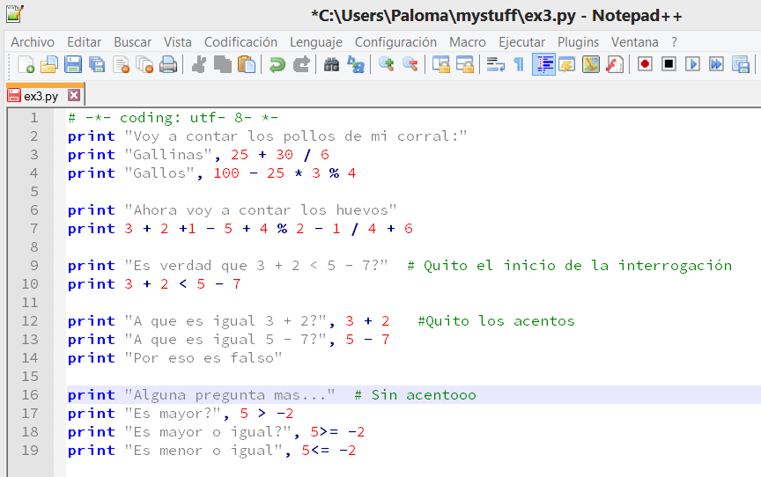Click the Undo arrow icon

pos(277,64)
